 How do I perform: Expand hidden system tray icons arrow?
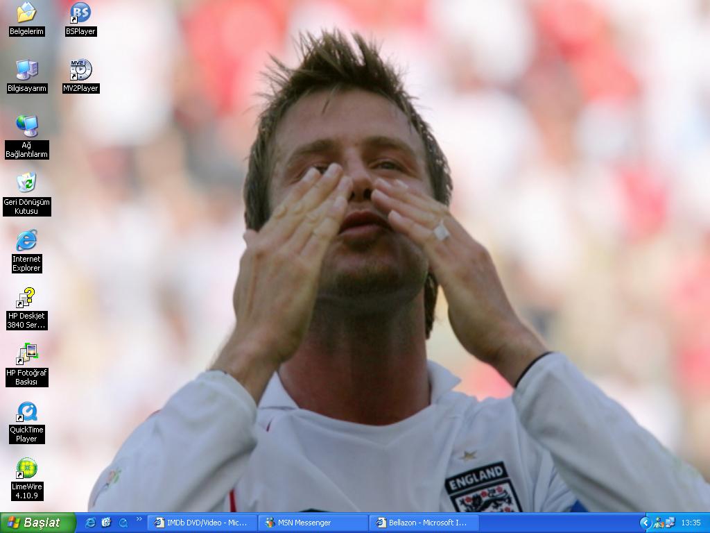click(645, 523)
